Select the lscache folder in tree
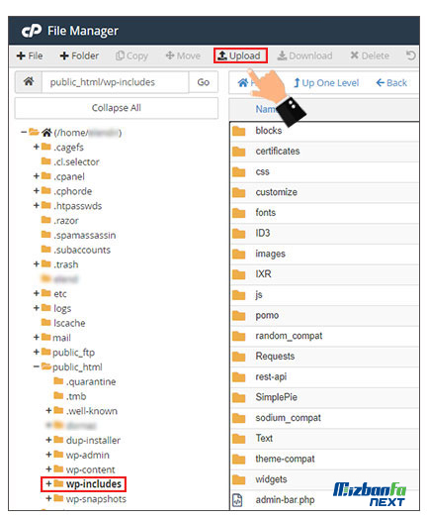This screenshot has width=428, height=519. point(63,323)
